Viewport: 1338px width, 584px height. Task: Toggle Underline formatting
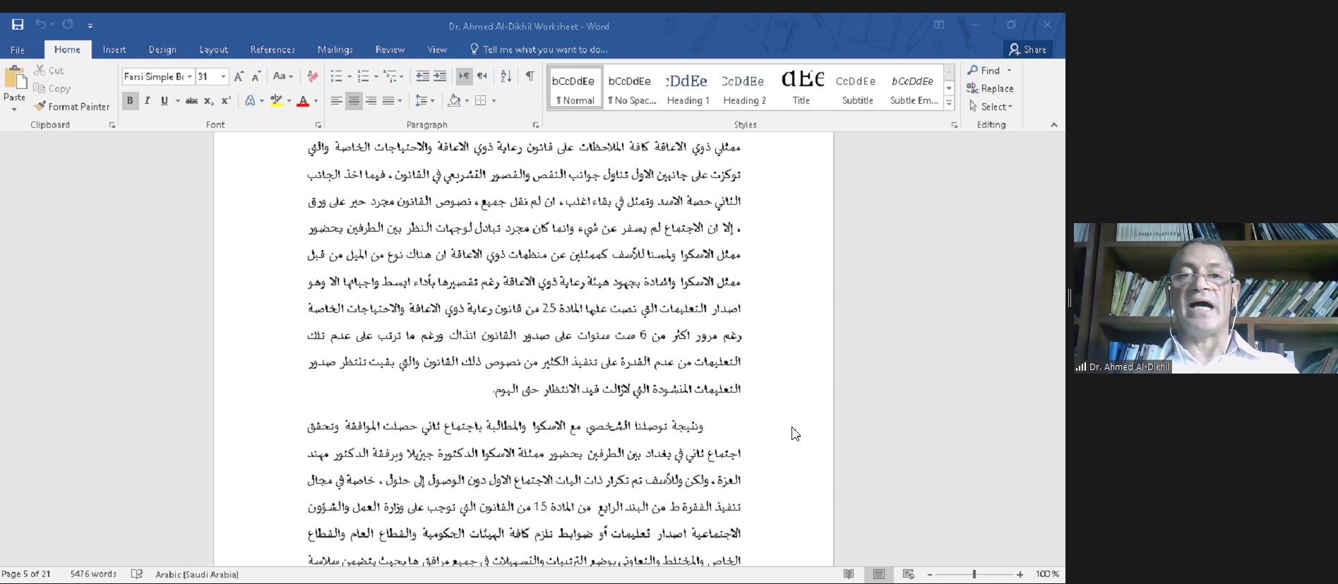click(165, 101)
